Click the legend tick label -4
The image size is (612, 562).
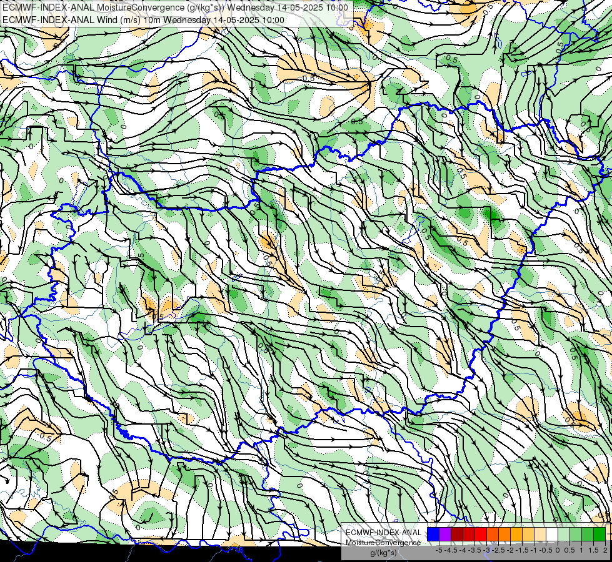pos(463,550)
